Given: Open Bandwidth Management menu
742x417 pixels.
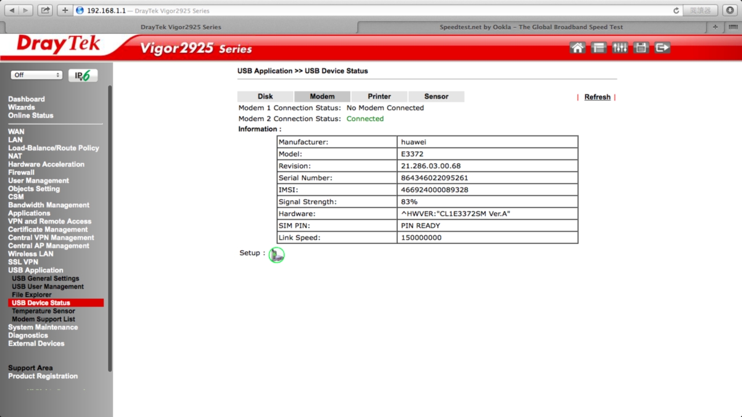Looking at the screenshot, I should pos(49,204).
